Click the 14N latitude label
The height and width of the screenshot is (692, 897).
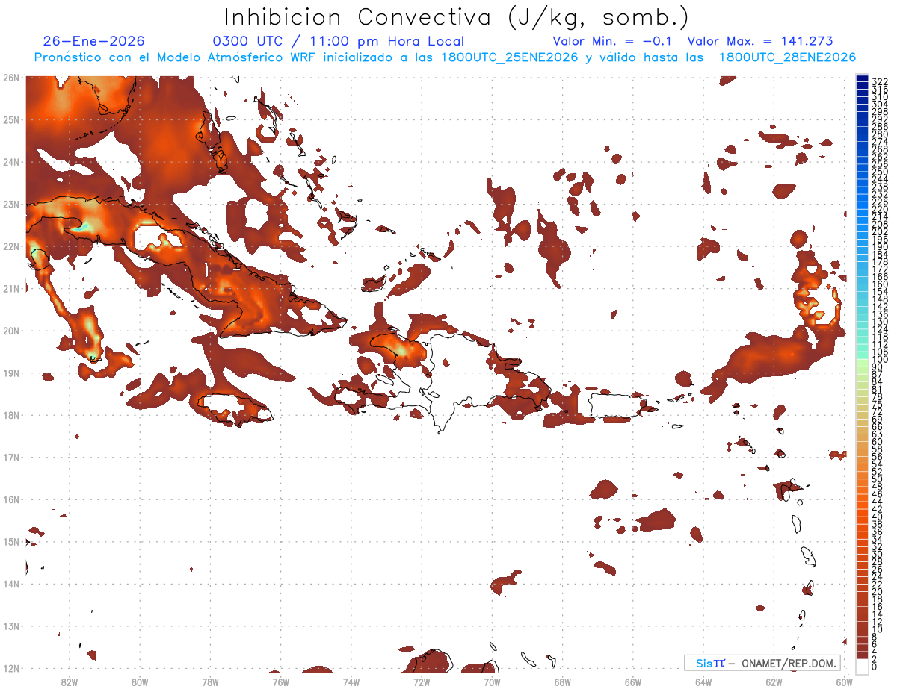coord(10,584)
